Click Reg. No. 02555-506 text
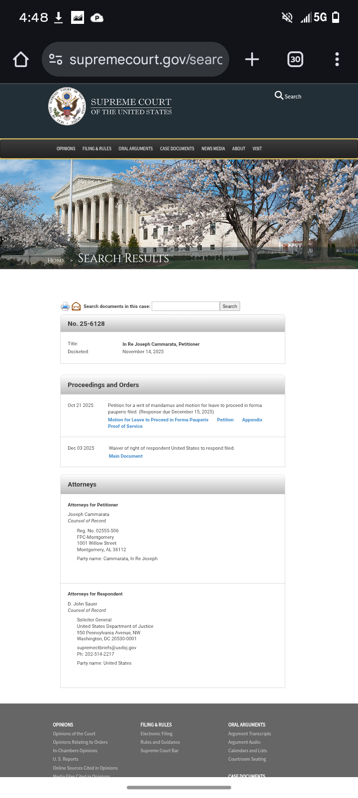 (x=97, y=531)
